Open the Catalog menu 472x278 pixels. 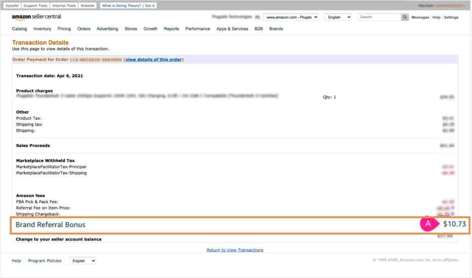(x=19, y=29)
